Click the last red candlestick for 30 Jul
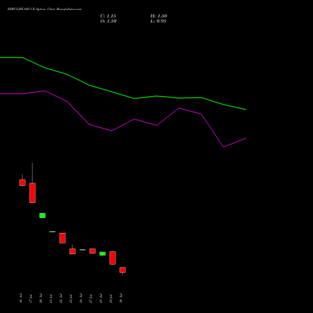Viewport: 313px width, 313px height. (123, 270)
